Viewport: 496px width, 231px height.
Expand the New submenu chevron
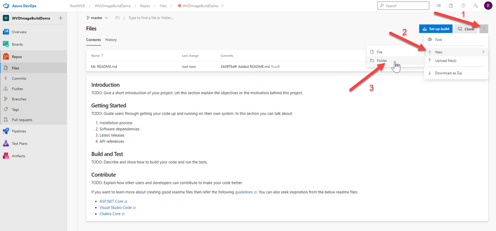click(x=484, y=52)
